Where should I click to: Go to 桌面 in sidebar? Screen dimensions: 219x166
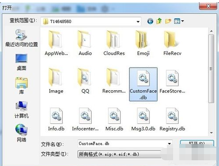[x=22, y=62]
